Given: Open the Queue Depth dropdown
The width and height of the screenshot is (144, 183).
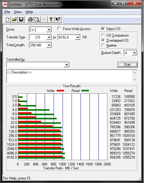Looking at the screenshot, I should point(134,53).
